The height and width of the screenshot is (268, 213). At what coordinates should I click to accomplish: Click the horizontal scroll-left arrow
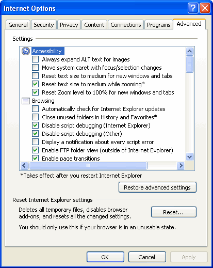[24, 166]
